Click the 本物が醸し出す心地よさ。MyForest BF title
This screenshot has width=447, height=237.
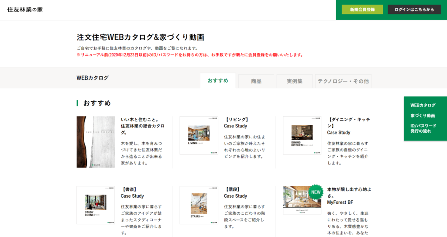pos(349,196)
